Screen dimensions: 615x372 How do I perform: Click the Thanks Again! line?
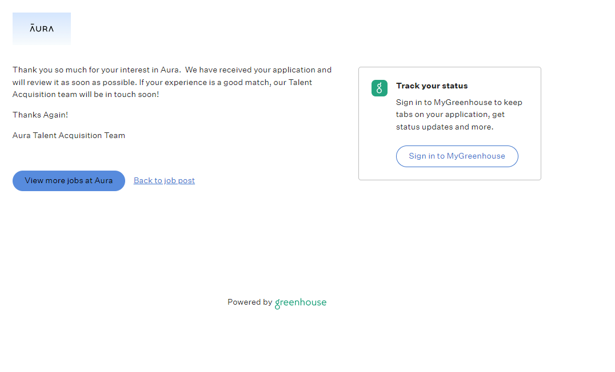point(40,115)
